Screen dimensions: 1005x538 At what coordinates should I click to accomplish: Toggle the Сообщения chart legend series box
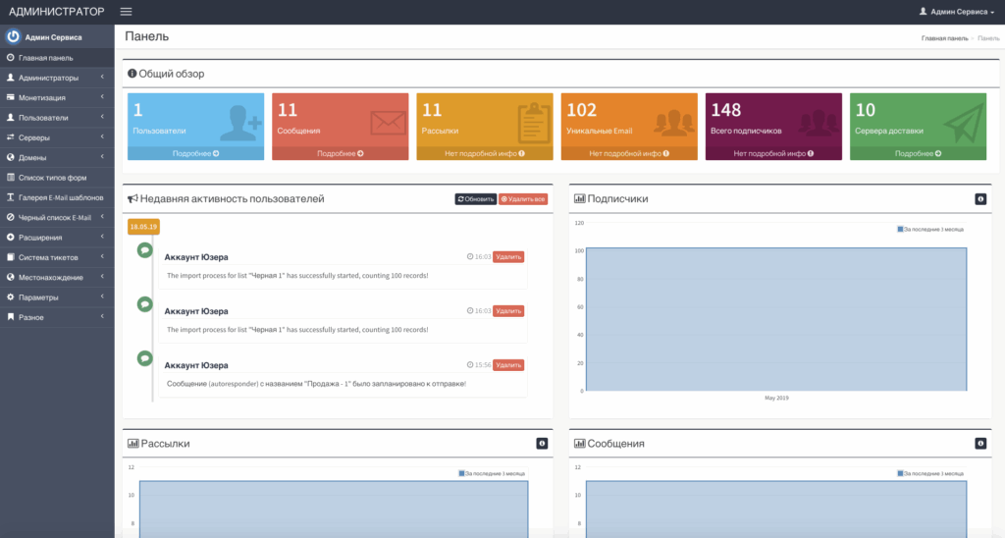[901, 473]
